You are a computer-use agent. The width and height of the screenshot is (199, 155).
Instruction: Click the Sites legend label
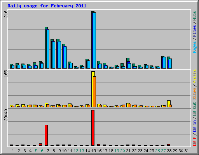(x=195, y=93)
